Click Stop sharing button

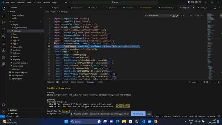pos(138,114)
